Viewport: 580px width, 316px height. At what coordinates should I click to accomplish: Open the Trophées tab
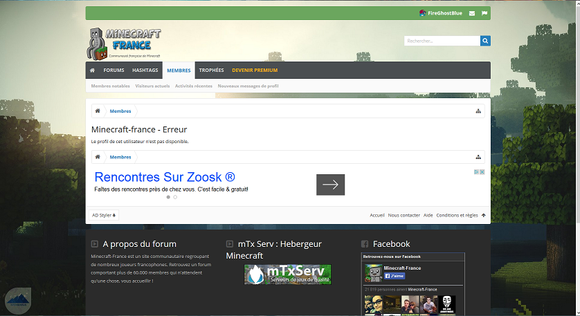click(x=211, y=71)
